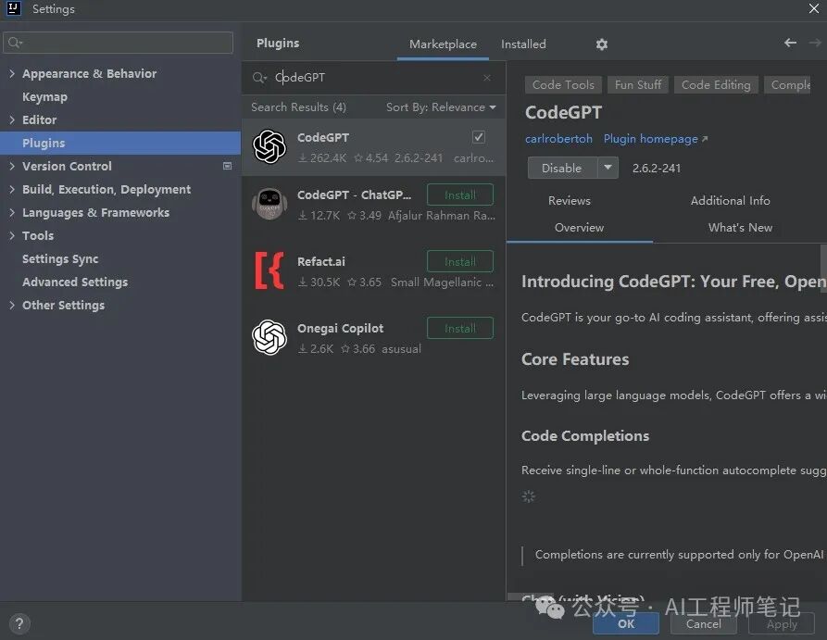Viewport: 827px width, 640px height.
Task: Click the 'Search Results (4)' label
Action: click(x=298, y=107)
